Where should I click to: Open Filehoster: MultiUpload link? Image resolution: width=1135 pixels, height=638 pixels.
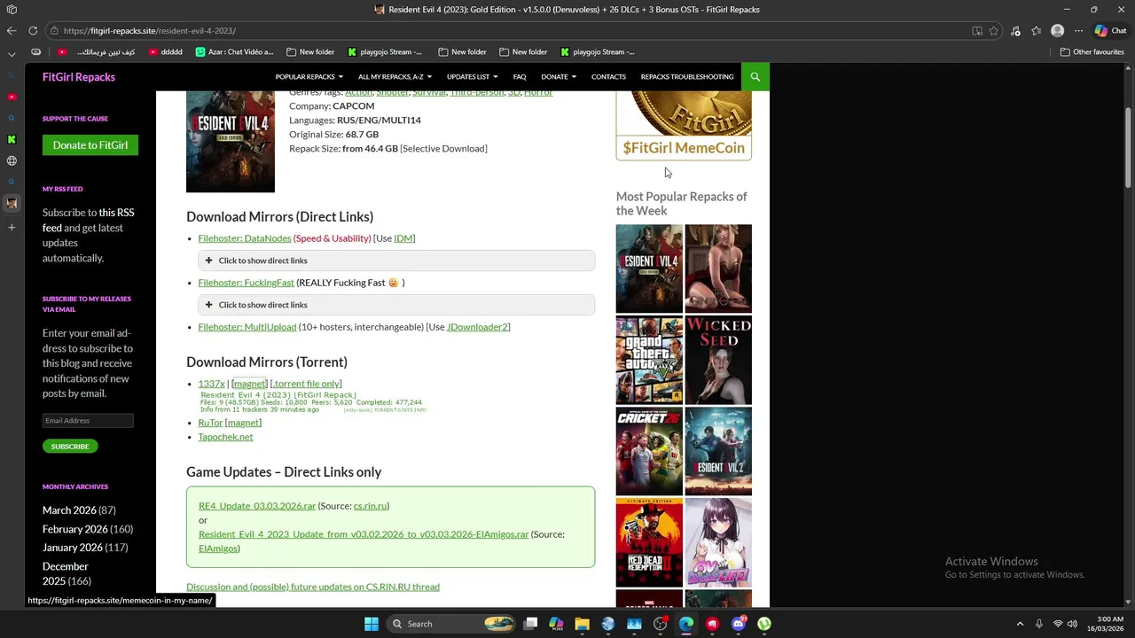pyautogui.click(x=247, y=327)
